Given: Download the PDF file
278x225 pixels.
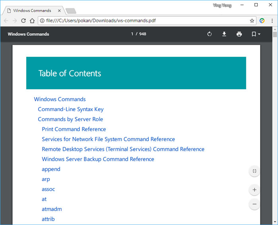Looking at the screenshot, I should (x=224, y=34).
